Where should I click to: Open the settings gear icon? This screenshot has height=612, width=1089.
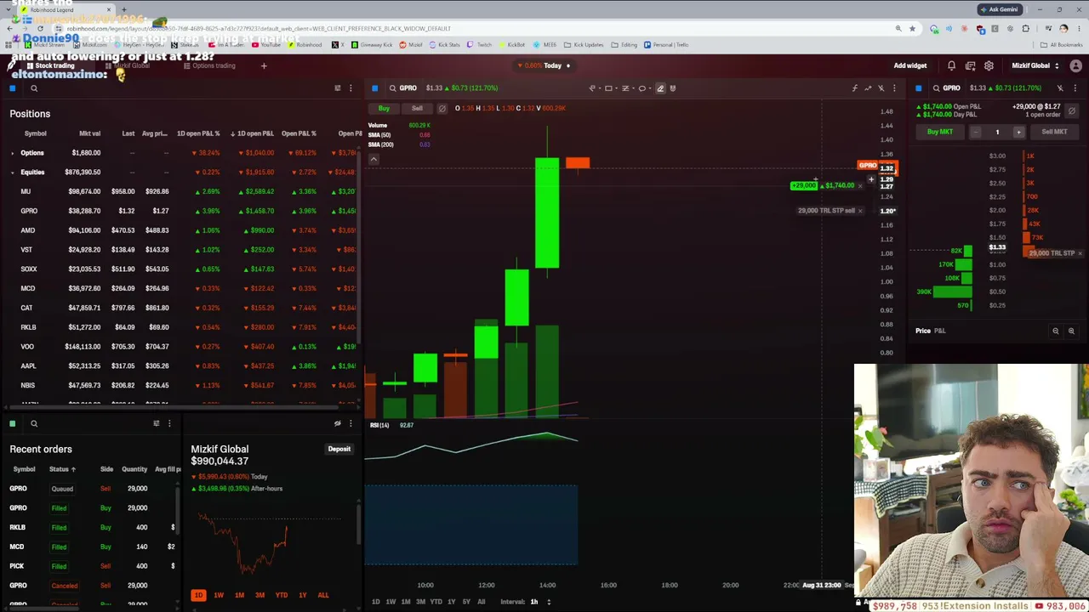click(989, 65)
